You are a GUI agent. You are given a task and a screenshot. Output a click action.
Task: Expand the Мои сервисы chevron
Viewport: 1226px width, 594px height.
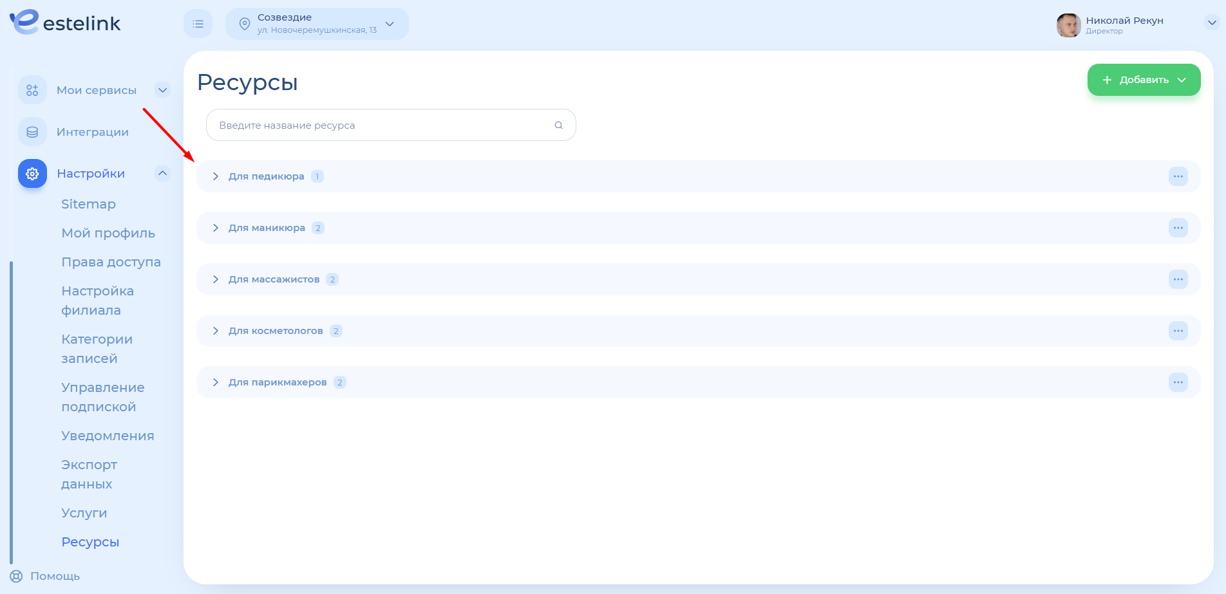(163, 90)
